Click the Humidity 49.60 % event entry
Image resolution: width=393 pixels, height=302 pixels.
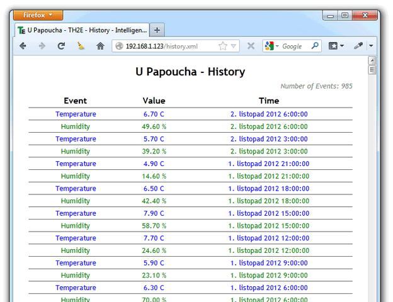[x=76, y=126]
